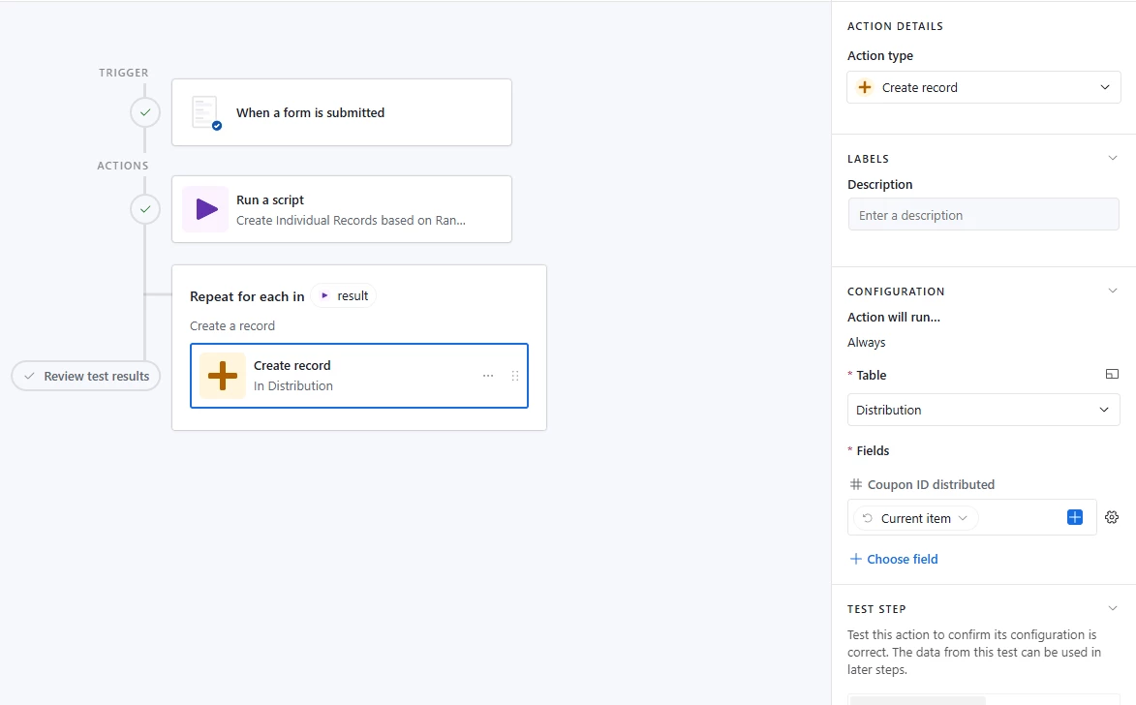The image size is (1136, 705).
Task: Click the expand table icon beside Table
Action: (x=1112, y=375)
